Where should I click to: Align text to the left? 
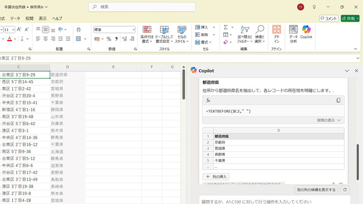[x=38, y=39]
